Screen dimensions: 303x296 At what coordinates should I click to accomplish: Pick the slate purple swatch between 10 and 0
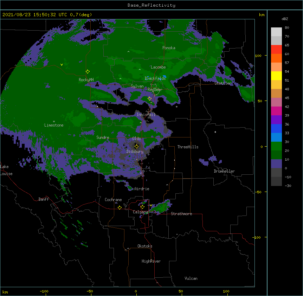[276, 164]
